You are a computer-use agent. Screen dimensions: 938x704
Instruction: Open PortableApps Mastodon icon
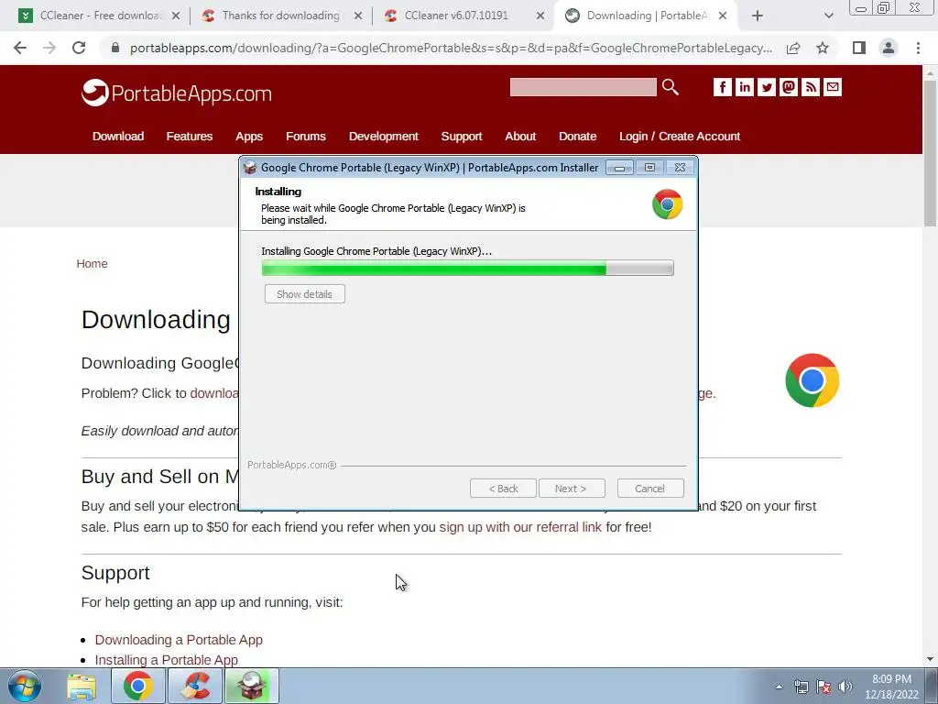pyautogui.click(x=789, y=87)
